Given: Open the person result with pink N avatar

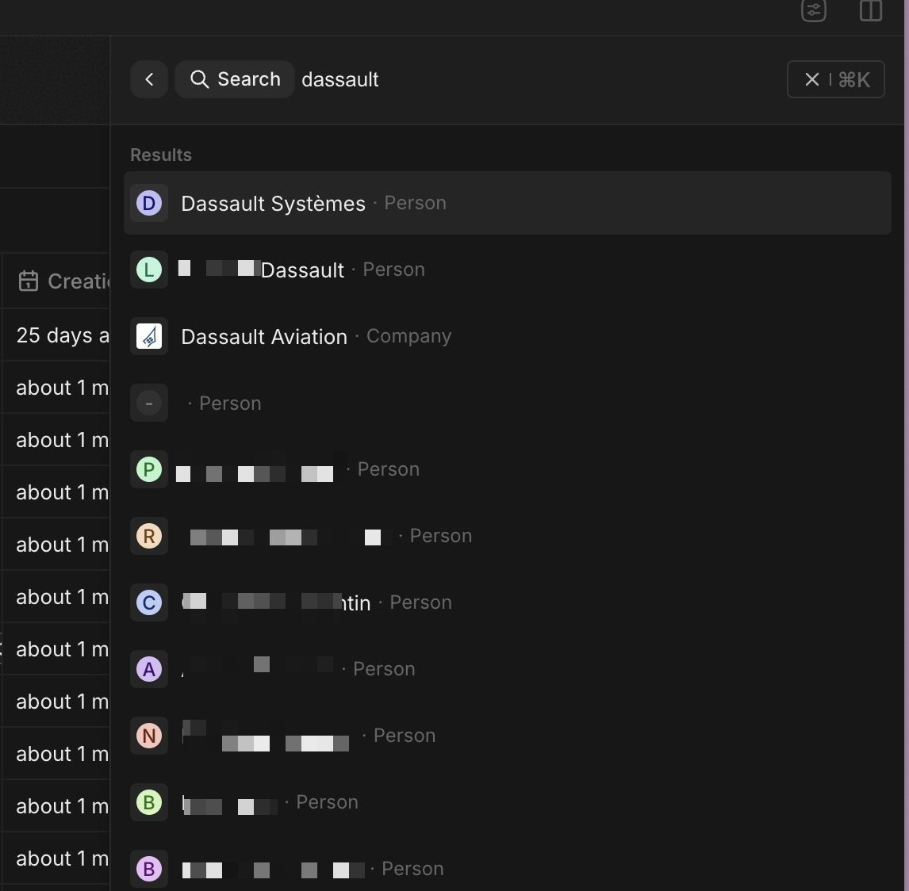Looking at the screenshot, I should 508,736.
